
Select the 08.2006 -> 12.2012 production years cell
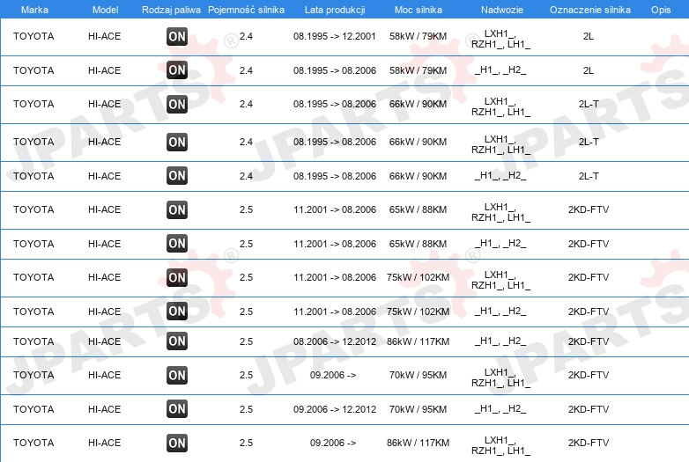(x=335, y=341)
